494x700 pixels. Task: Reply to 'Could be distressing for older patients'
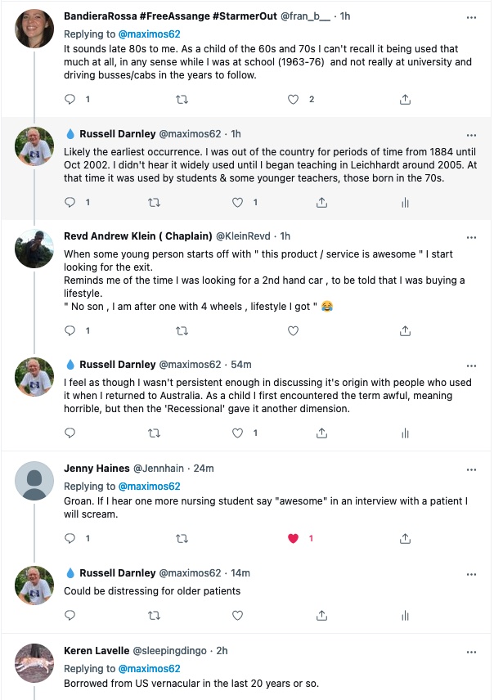[x=70, y=615]
